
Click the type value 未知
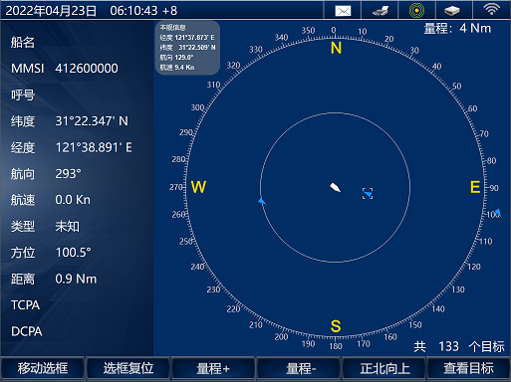click(x=68, y=227)
